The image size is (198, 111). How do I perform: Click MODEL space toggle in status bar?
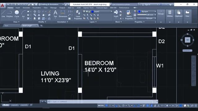(101, 105)
